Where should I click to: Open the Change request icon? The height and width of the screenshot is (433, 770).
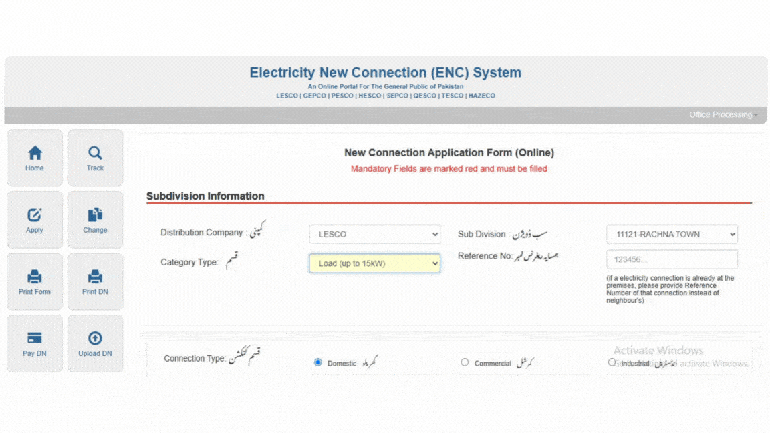tap(95, 219)
